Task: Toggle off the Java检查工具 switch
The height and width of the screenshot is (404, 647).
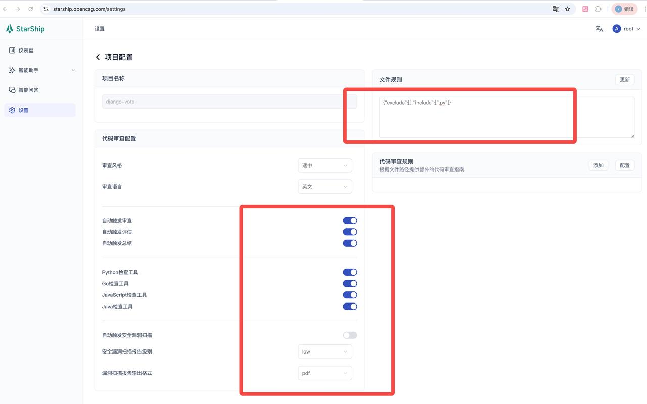Action: 350,306
